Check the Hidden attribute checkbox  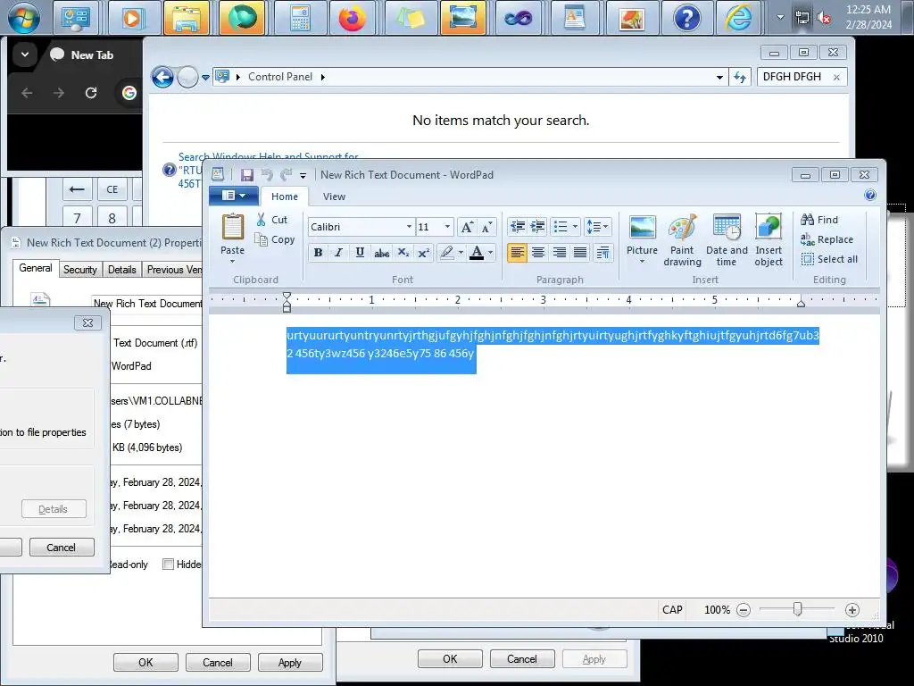(x=168, y=565)
